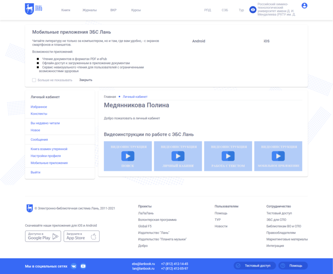
Task: Click the small Лань logo in footer
Action: [30, 209]
